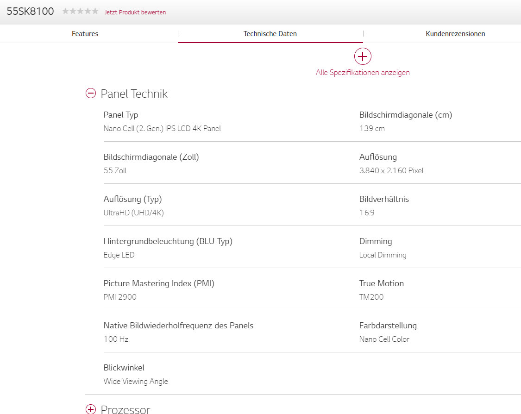521x414 pixels.
Task: Click the 55SK8100 product title
Action: (30, 12)
